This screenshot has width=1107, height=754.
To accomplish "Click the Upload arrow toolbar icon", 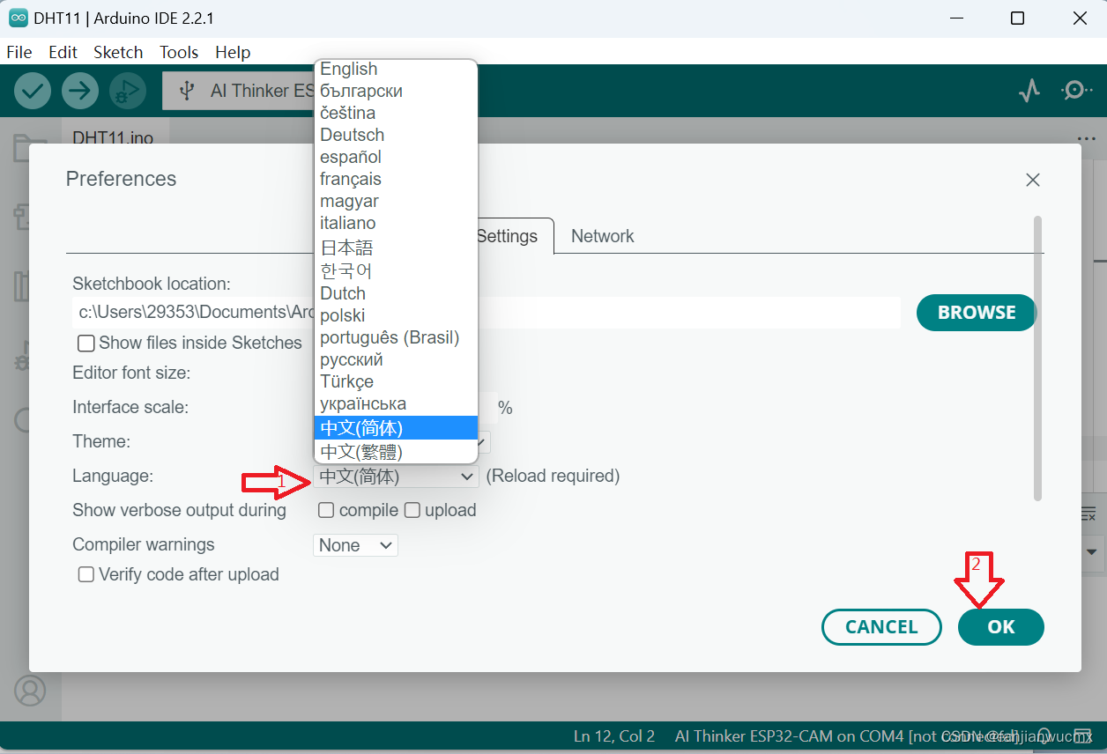I will (80, 91).
